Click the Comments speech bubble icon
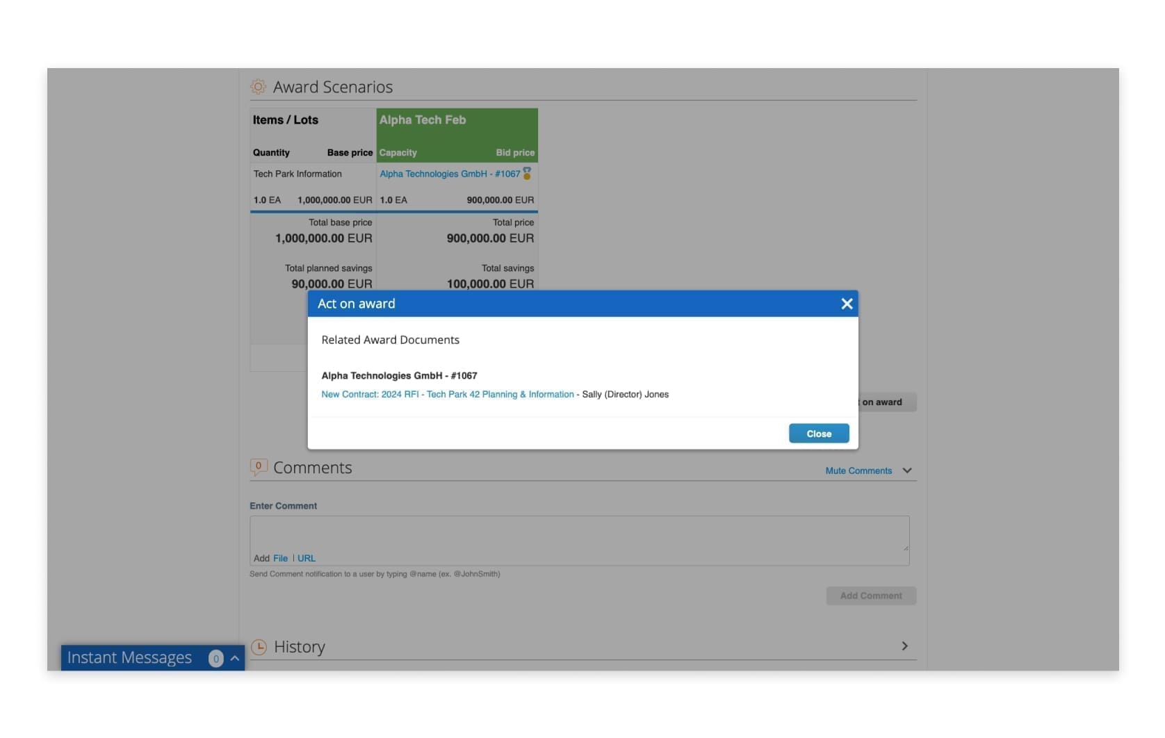Viewport: 1165px width, 738px height. tap(258, 467)
